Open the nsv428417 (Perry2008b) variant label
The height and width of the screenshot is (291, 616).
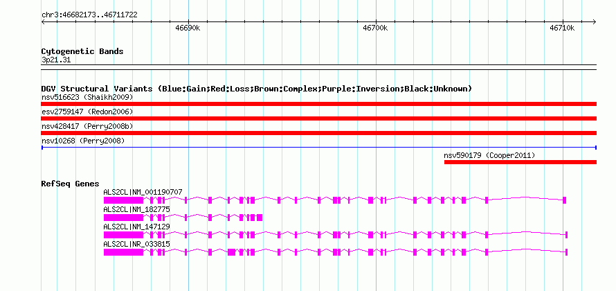pyautogui.click(x=87, y=126)
